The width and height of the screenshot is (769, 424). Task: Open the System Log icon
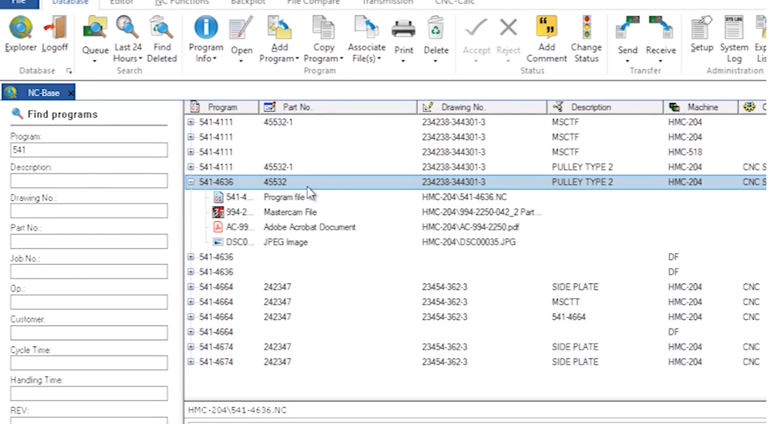click(x=734, y=29)
